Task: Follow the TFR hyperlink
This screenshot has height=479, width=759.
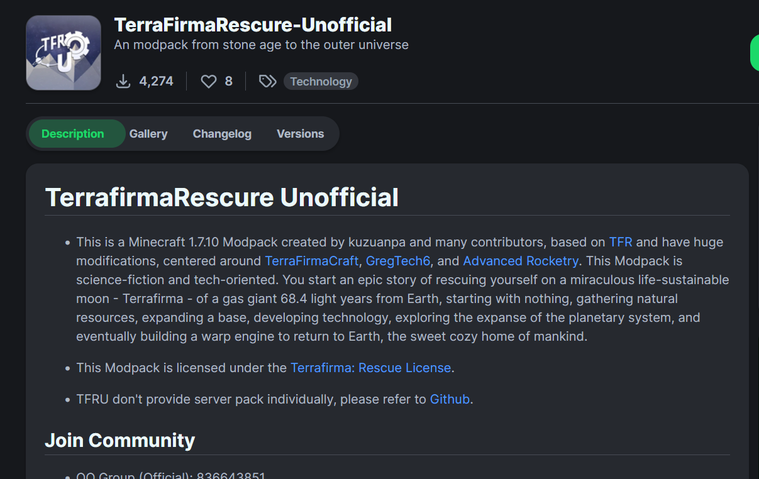Action: tap(620, 242)
